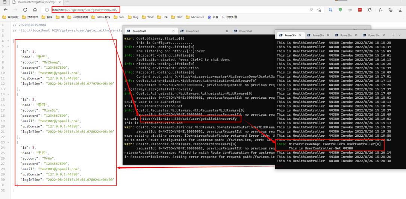The image size is (406, 199).
Task: Open the browser home page icon
Action: (35, 10)
